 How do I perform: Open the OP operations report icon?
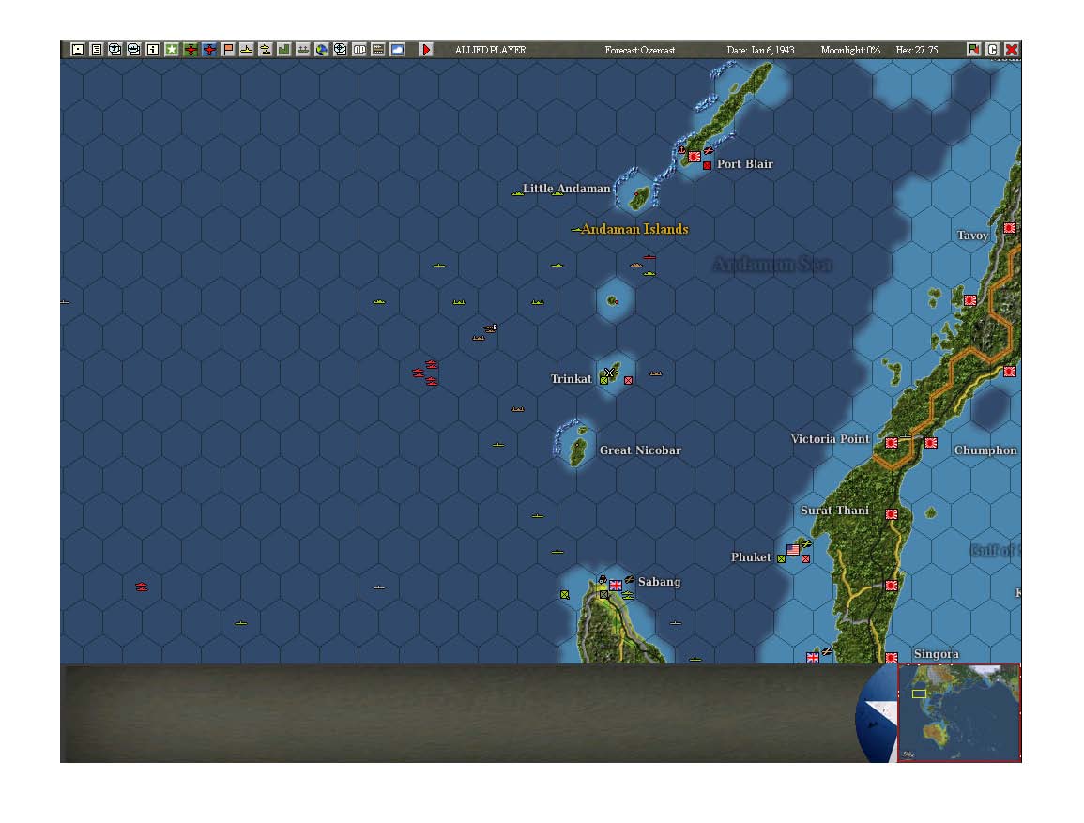point(359,50)
